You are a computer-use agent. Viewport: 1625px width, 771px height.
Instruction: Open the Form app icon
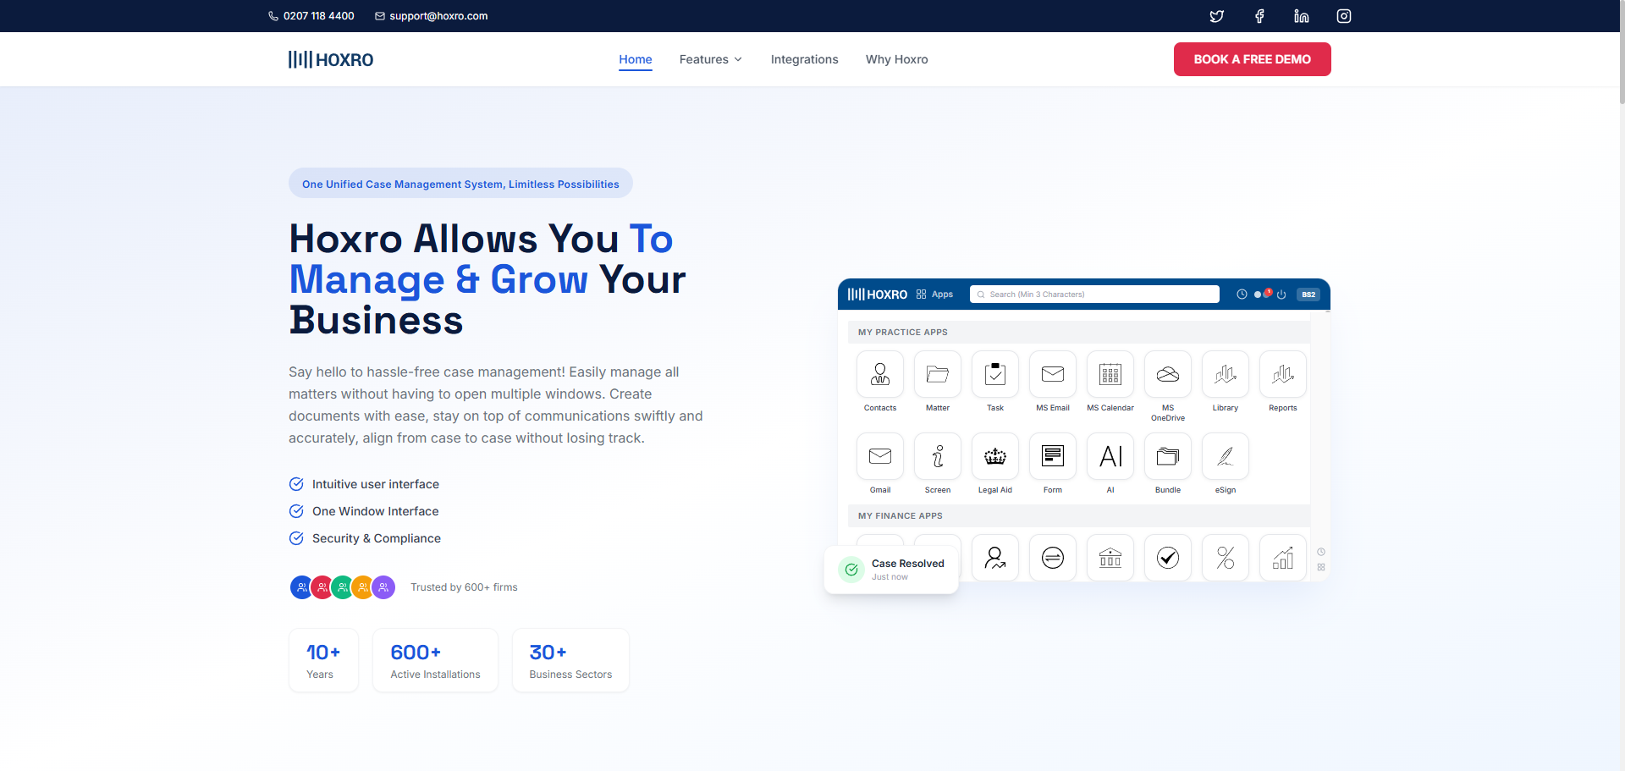(1053, 456)
